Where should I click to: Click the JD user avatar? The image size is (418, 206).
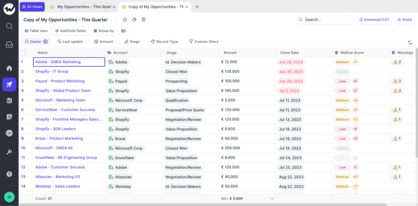point(9,197)
